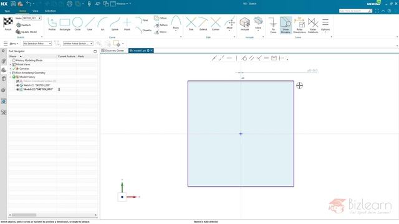Viewport: 399px width, 224px height.
Task: Select the Extend tool
Action: coord(203,24)
